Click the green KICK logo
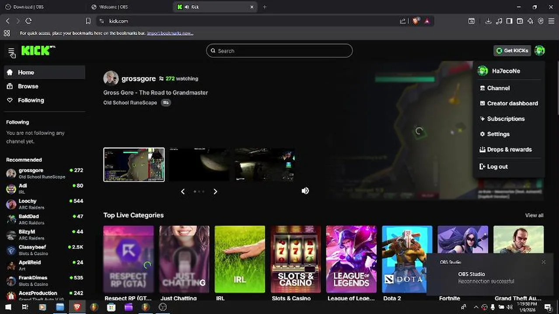This screenshot has height=314, width=559. (x=38, y=51)
